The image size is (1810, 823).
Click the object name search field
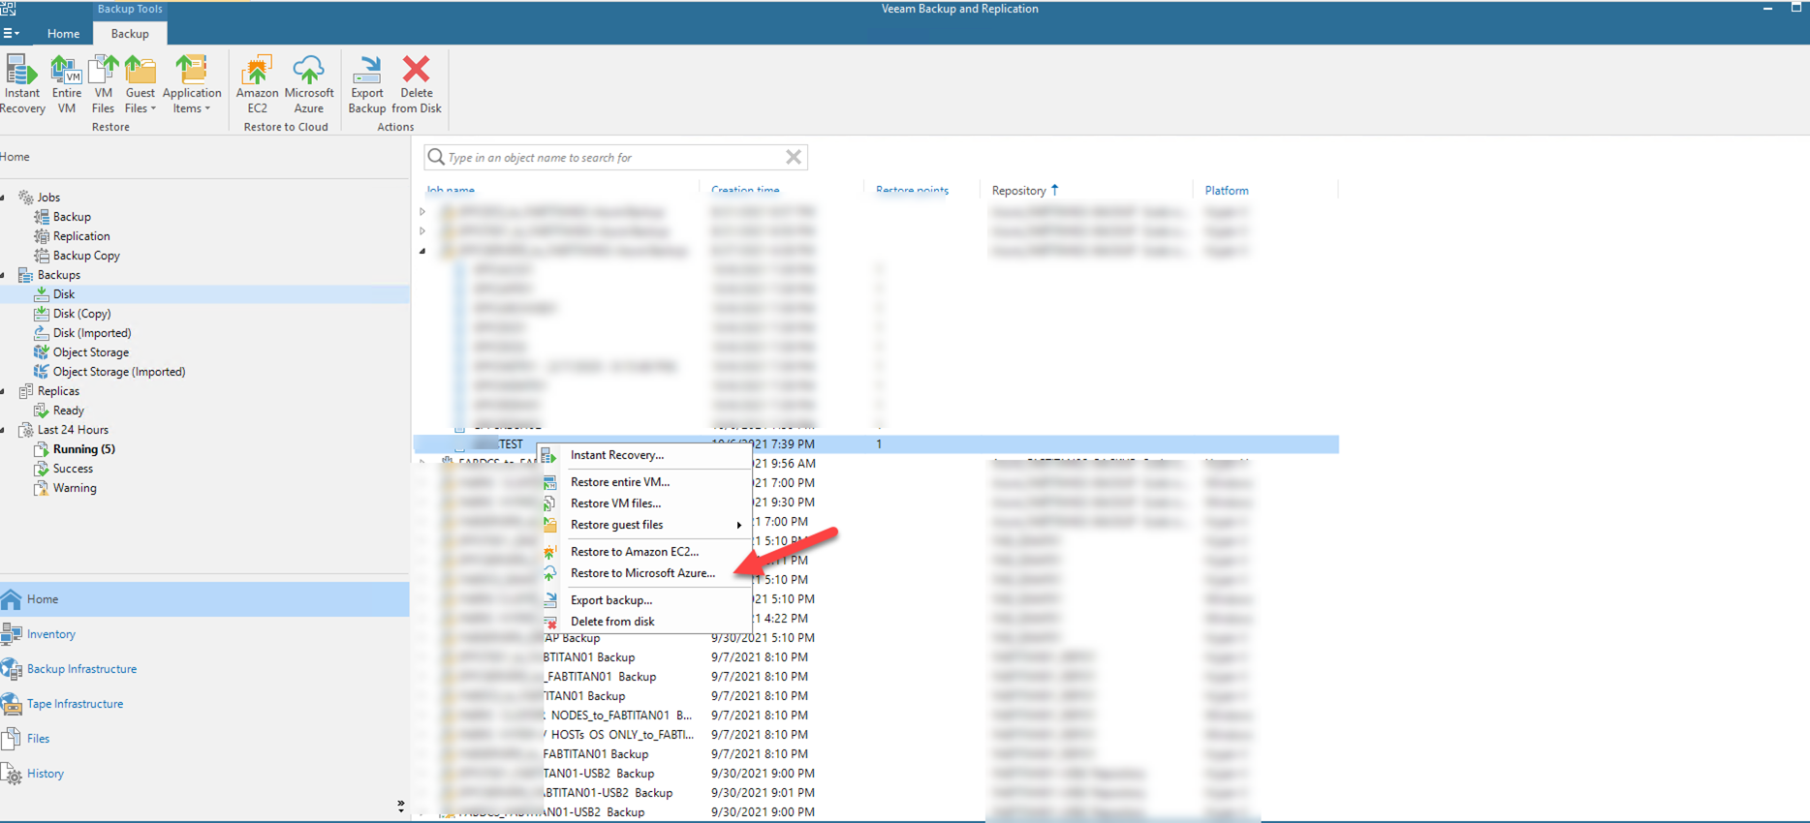615,157
